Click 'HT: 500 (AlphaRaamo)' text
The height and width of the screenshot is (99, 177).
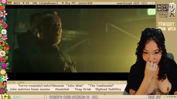coord(42,3)
